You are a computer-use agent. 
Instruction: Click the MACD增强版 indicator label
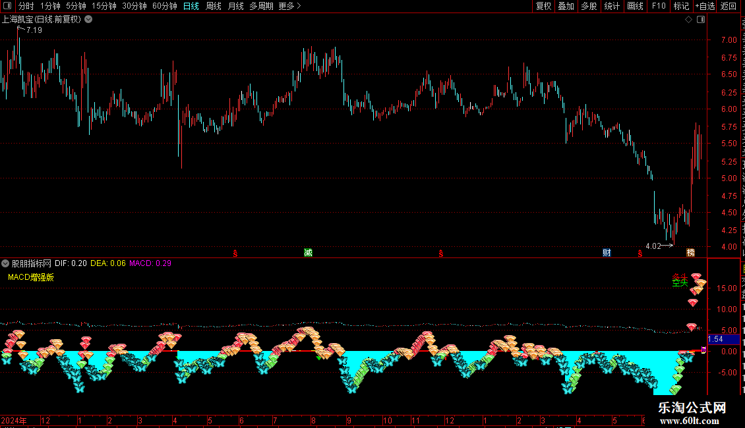pos(31,277)
